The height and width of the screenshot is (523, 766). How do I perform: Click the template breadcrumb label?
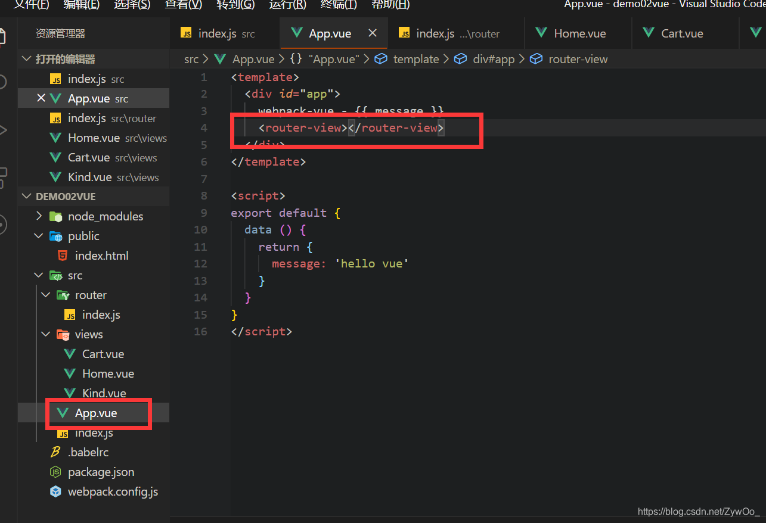click(416, 59)
